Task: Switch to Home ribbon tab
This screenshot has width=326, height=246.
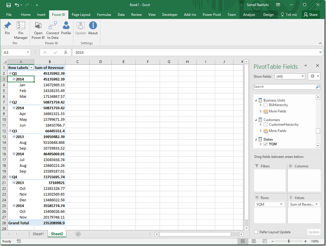Action: click(x=25, y=15)
